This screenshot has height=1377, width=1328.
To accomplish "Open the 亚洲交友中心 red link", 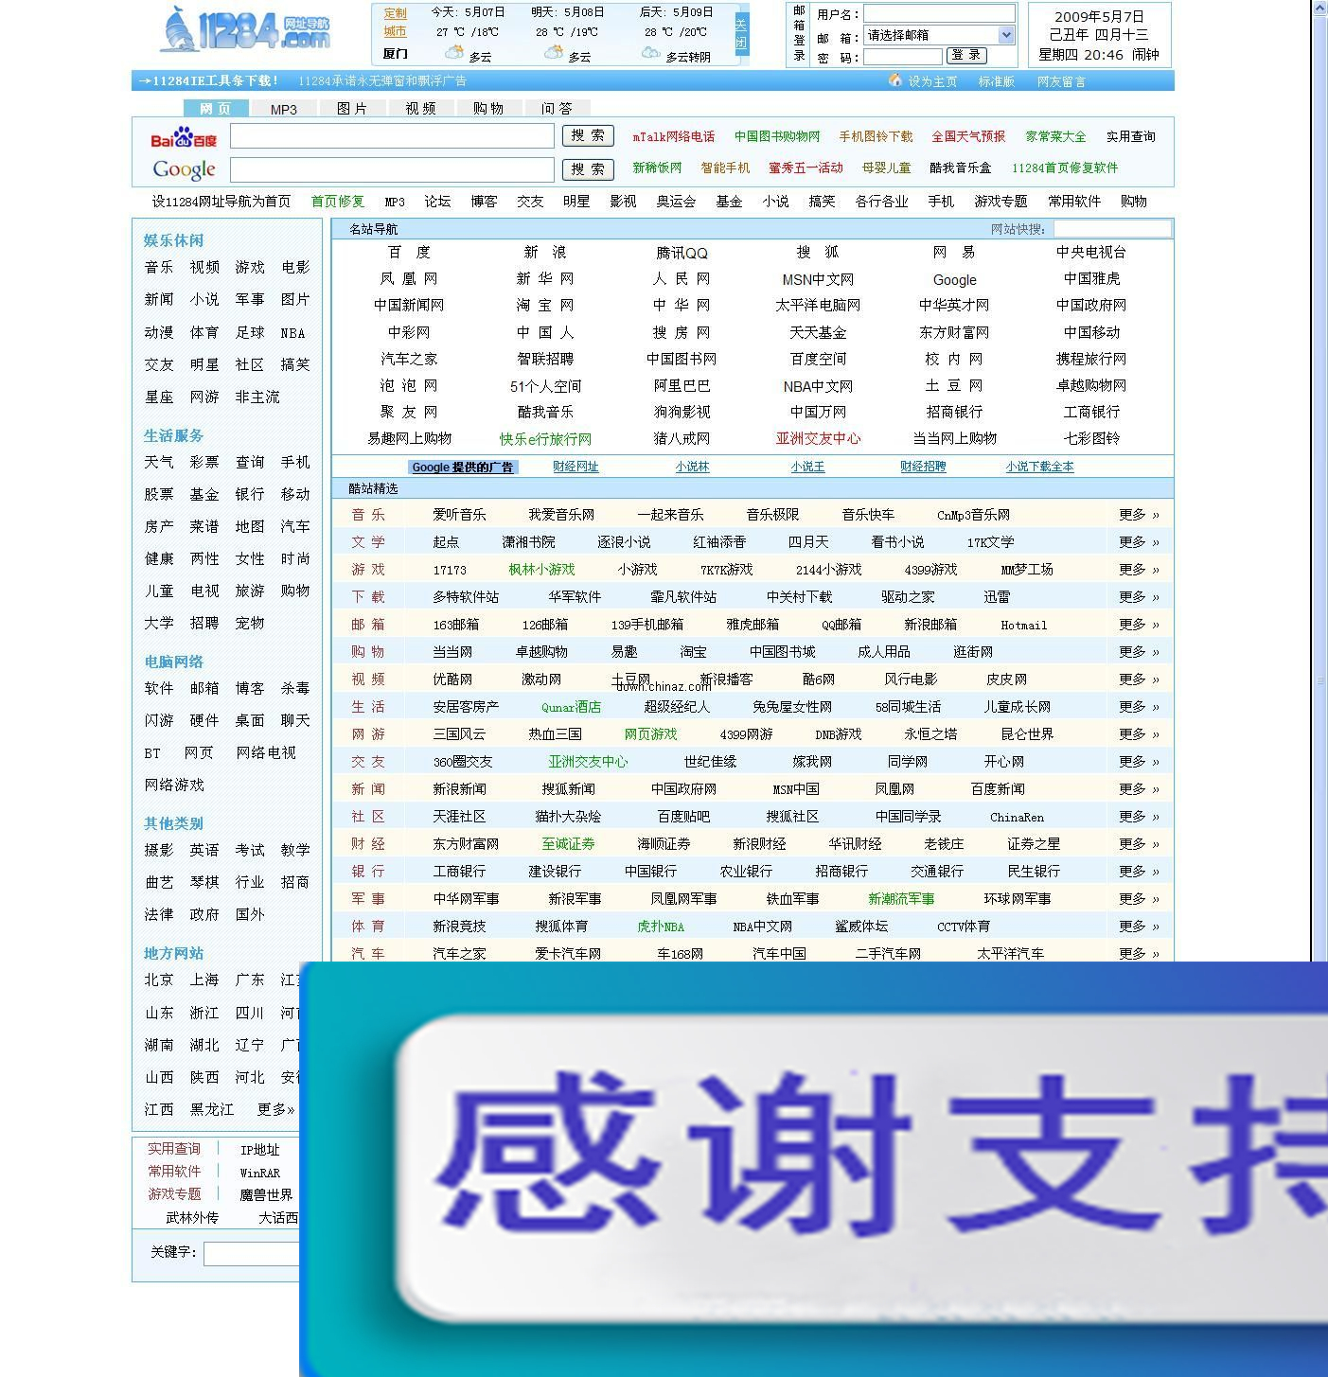I will [x=818, y=439].
